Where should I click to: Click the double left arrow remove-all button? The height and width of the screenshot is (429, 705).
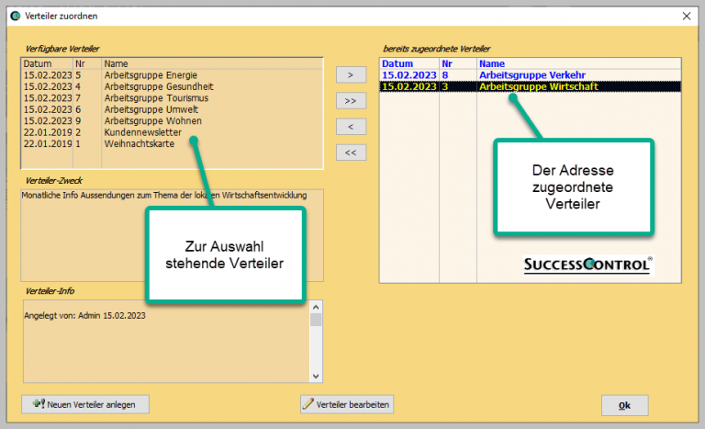pos(350,152)
